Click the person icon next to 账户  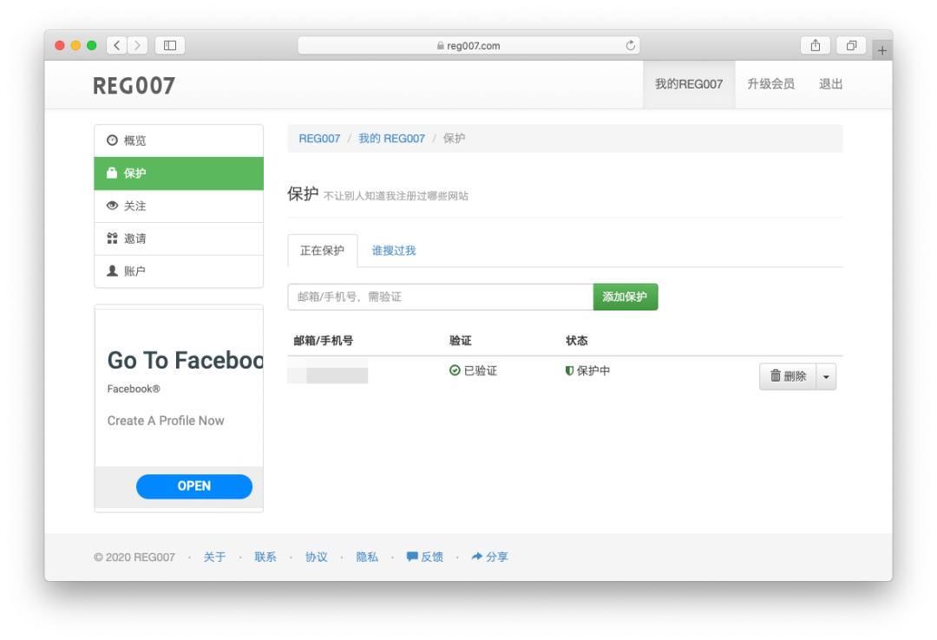tap(111, 271)
